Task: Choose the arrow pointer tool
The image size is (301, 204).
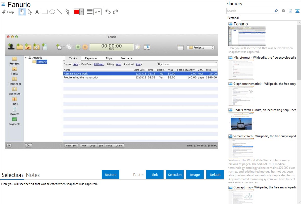Action: coord(30,12)
